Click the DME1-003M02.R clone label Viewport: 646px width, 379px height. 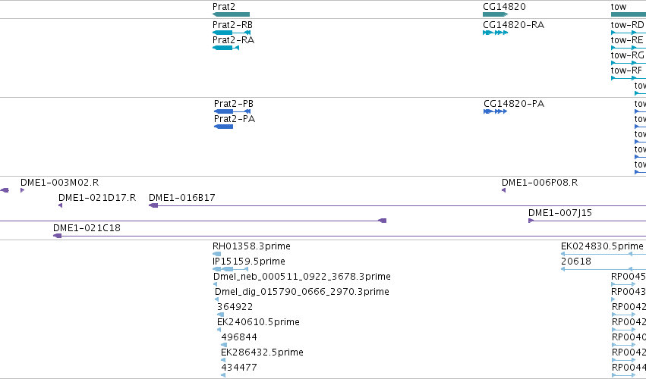(60, 182)
